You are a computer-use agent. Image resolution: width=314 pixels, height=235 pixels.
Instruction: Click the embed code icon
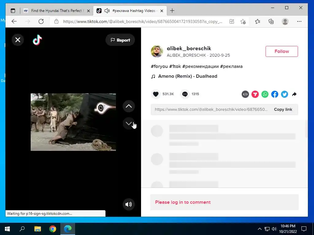coord(245,94)
